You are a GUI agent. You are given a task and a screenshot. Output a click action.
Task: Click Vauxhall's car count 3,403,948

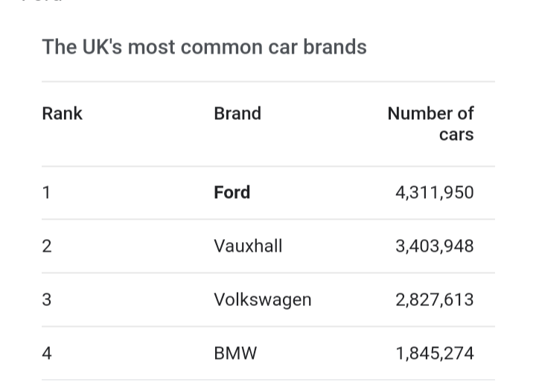[434, 246]
